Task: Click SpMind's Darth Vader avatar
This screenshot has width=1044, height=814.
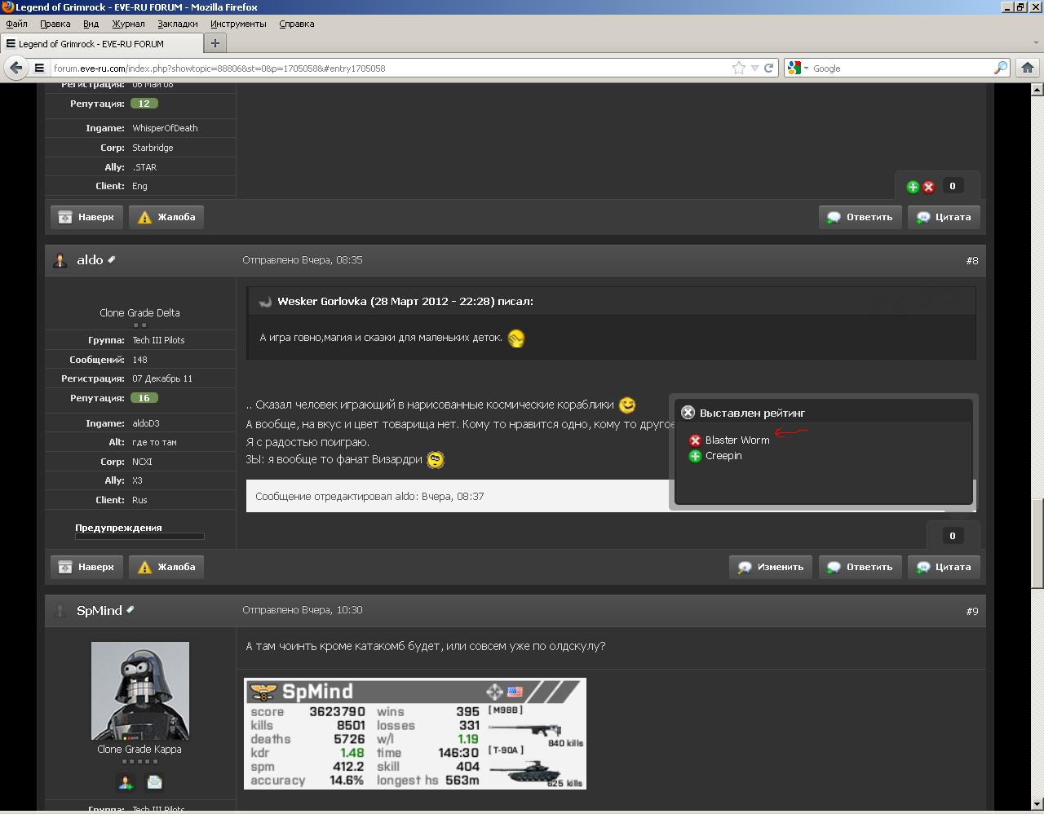Action: tap(140, 691)
